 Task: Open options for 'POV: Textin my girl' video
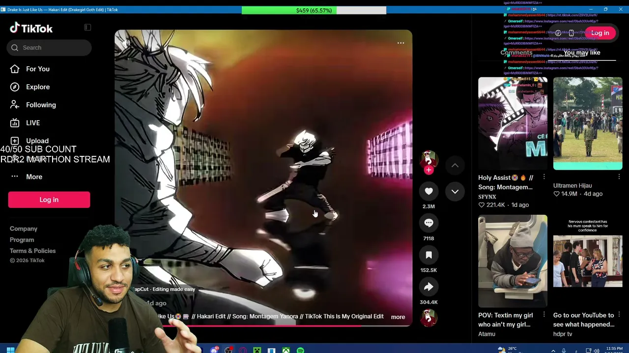tap(544, 314)
